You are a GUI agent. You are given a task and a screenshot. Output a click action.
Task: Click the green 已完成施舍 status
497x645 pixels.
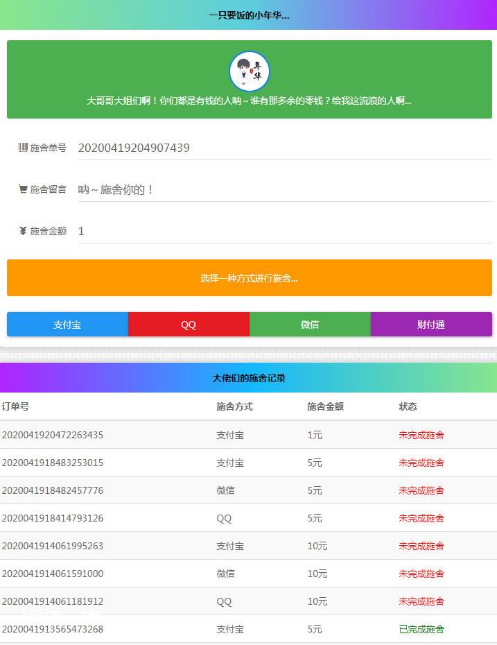(421, 629)
